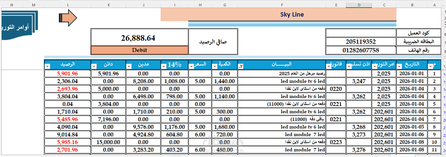Open filter dropdown for الكمية column
This screenshot has height=157, width=446.
pos(215,67)
